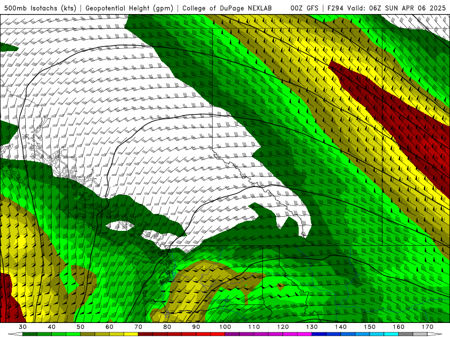Click the dark green 30-35 kt legend swatch

pyautogui.click(x=30, y=334)
